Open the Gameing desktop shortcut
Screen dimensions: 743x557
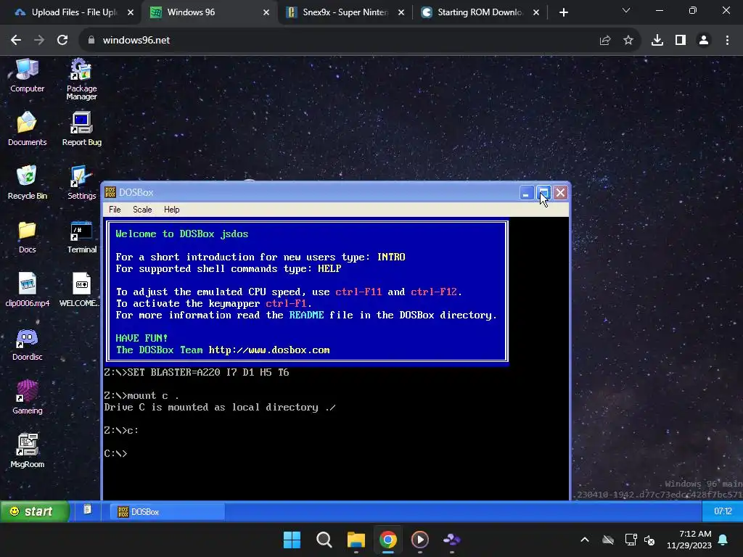[27, 397]
